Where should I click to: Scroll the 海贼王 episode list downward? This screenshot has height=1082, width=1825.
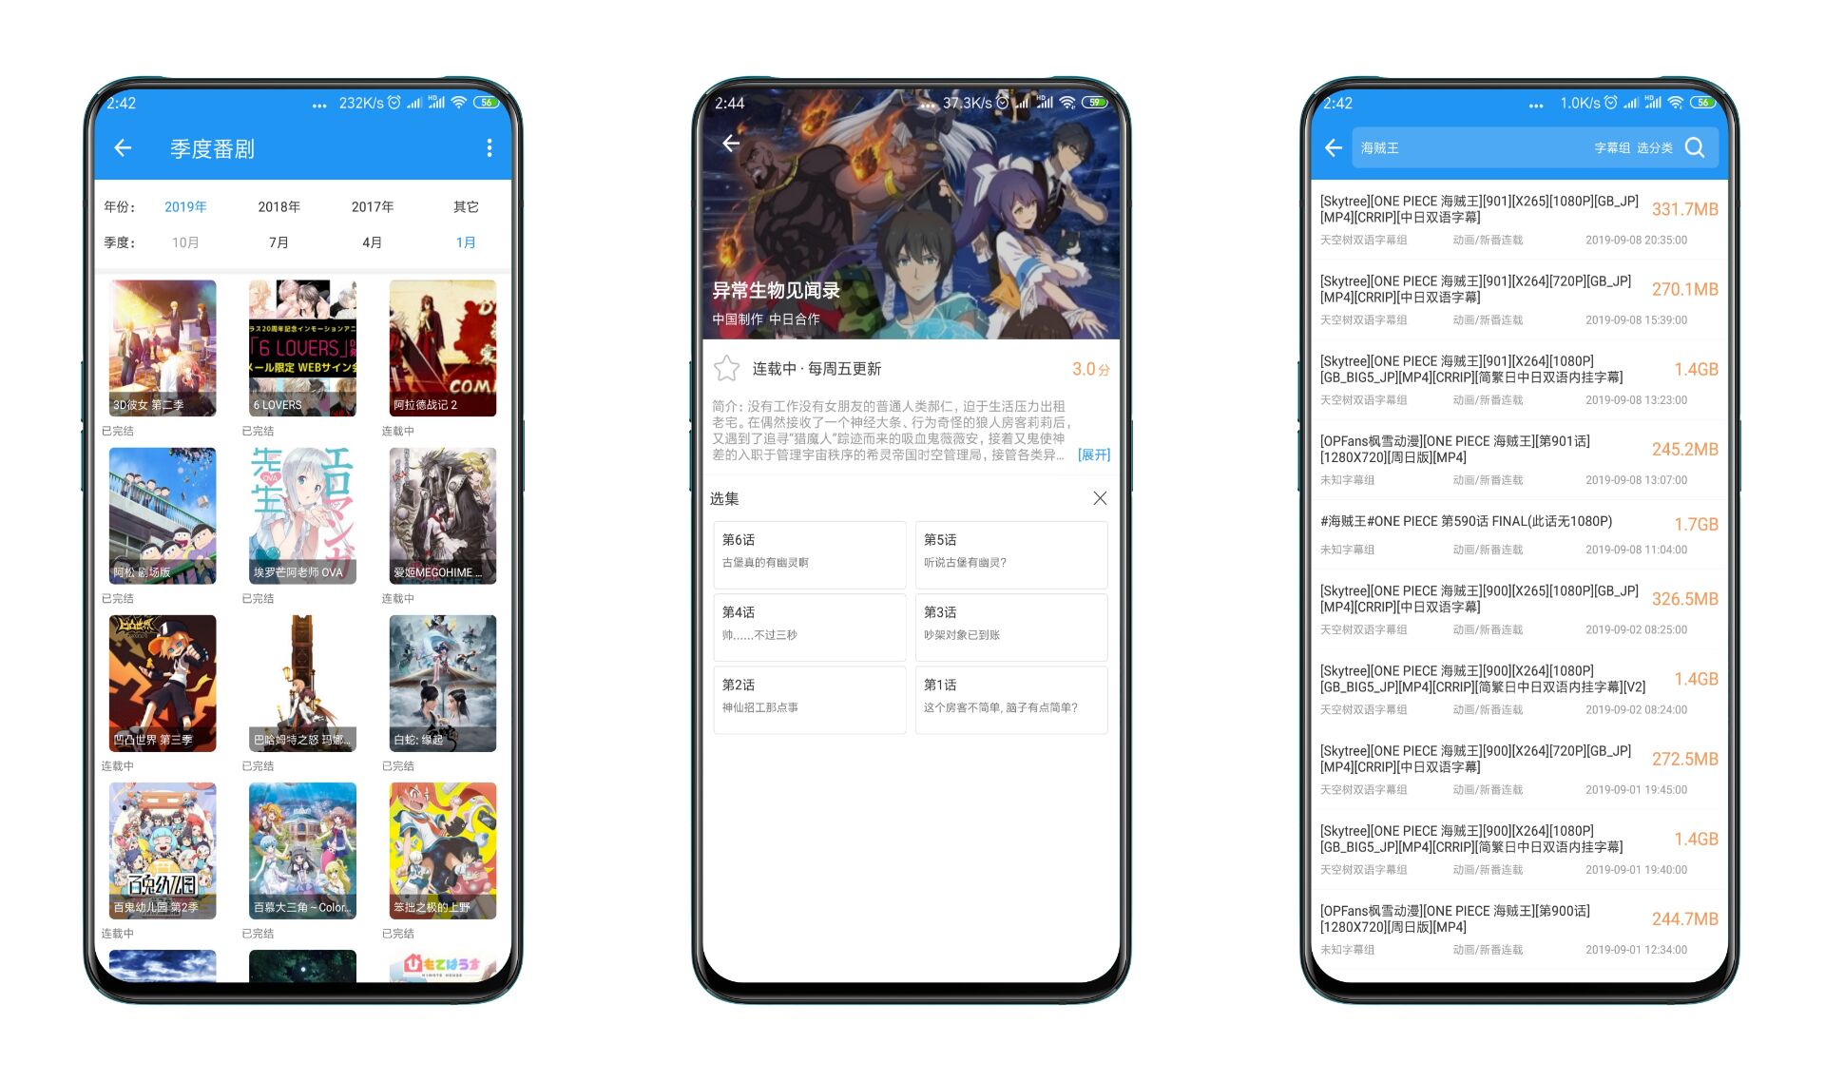(1523, 580)
